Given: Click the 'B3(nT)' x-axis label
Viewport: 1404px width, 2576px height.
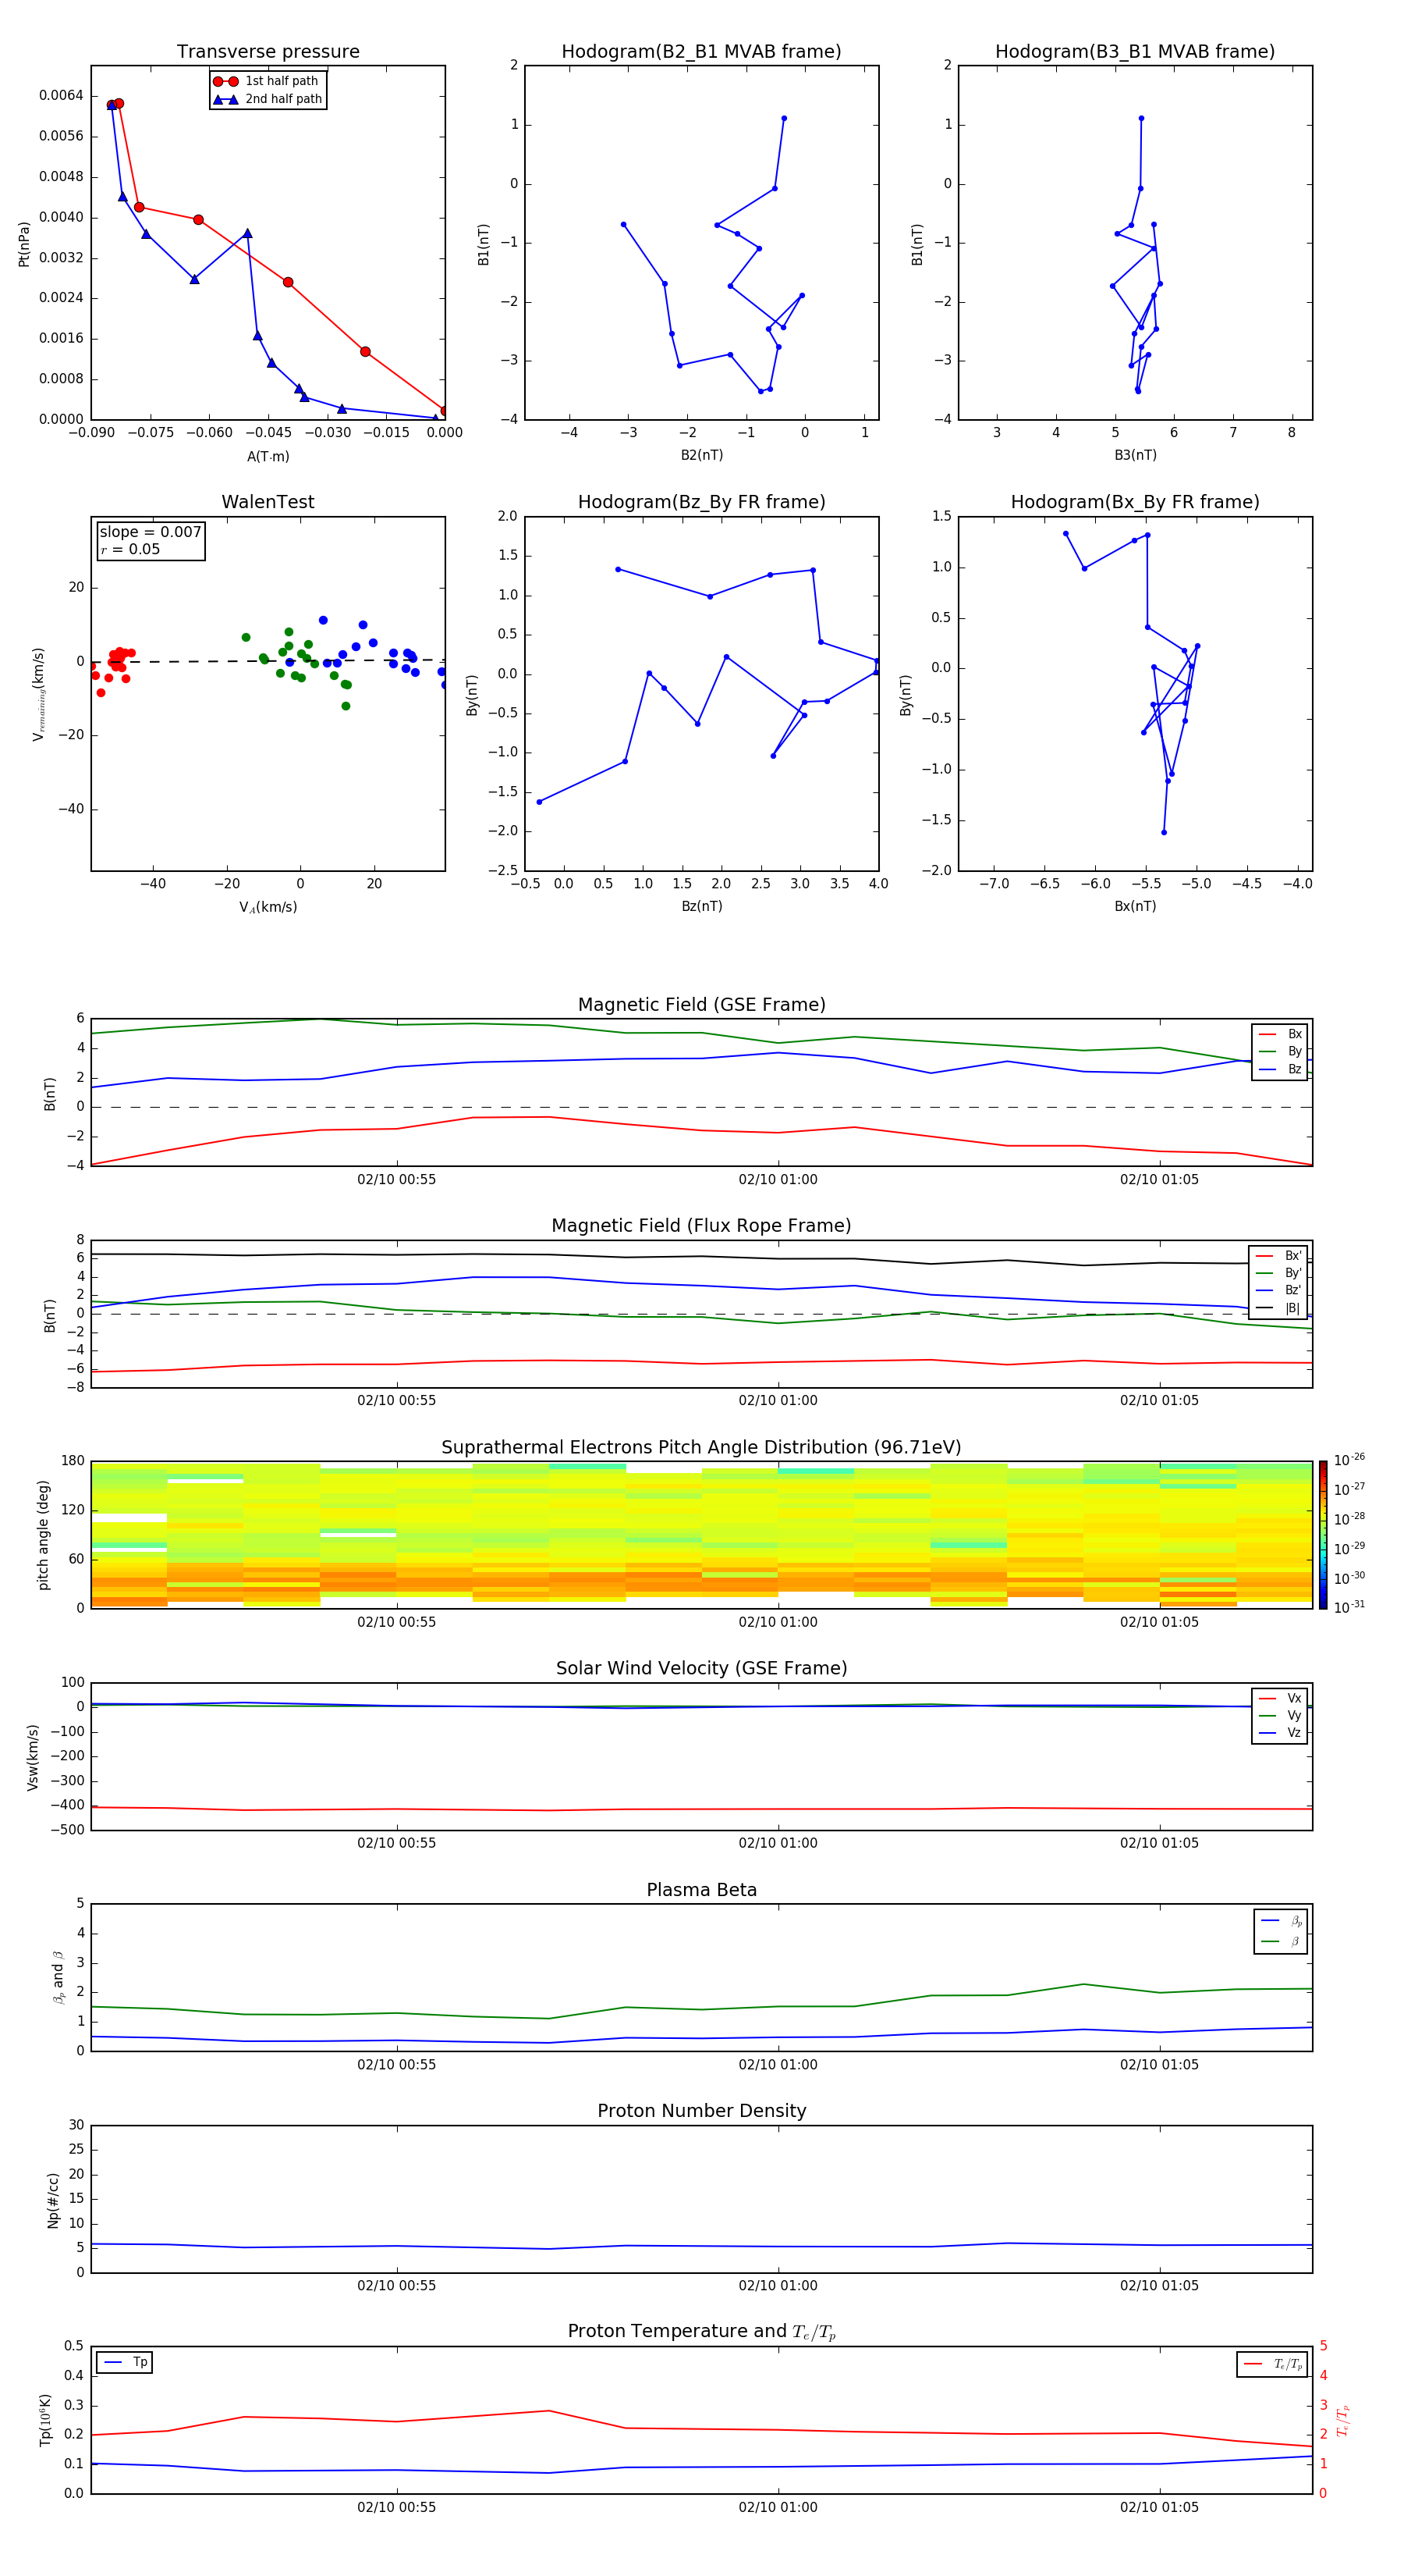Looking at the screenshot, I should (1135, 455).
